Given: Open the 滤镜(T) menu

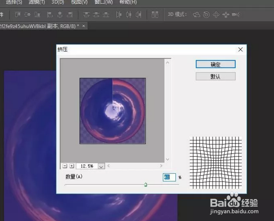Looking at the screenshot, I should [37, 2].
